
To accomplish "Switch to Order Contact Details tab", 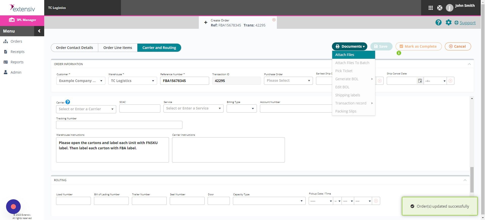I will pos(75,48).
